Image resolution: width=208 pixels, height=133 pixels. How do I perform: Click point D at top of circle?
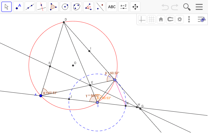pos(64,22)
